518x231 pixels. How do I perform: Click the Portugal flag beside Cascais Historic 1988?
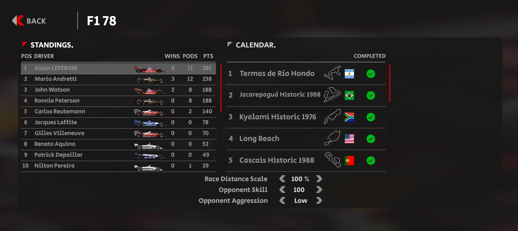[x=349, y=161]
